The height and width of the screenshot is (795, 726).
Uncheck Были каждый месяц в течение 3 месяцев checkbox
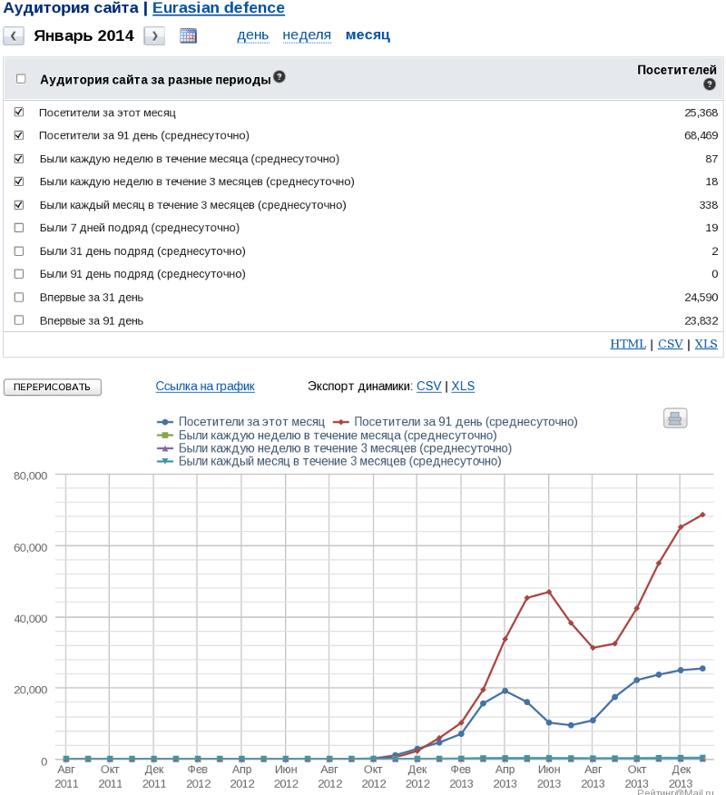coord(19,205)
